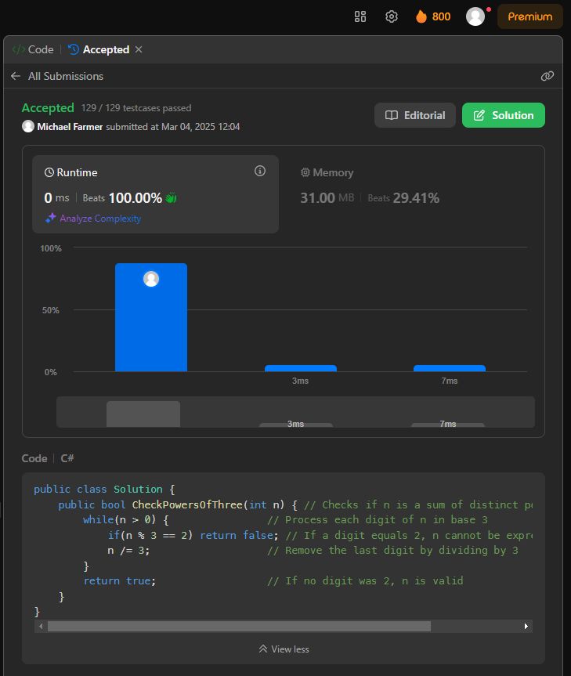
Task: Click the green Solution button
Action: [504, 115]
